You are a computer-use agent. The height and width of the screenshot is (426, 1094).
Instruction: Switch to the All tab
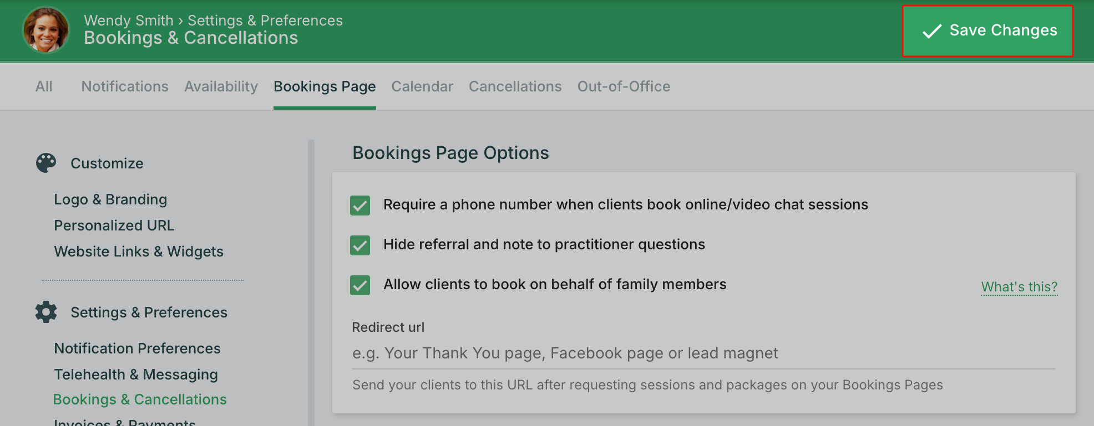(x=44, y=86)
